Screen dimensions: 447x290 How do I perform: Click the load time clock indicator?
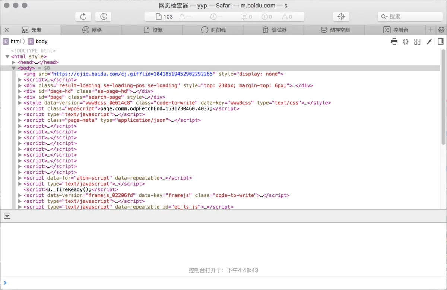(x=216, y=17)
